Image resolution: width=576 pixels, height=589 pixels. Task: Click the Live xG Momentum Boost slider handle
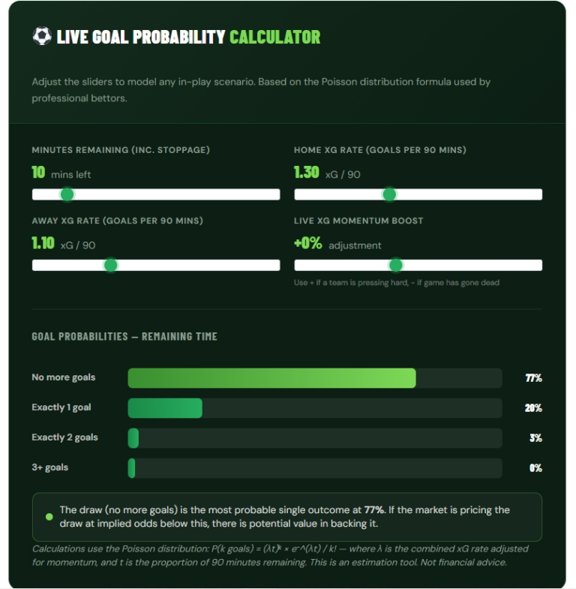tap(395, 265)
